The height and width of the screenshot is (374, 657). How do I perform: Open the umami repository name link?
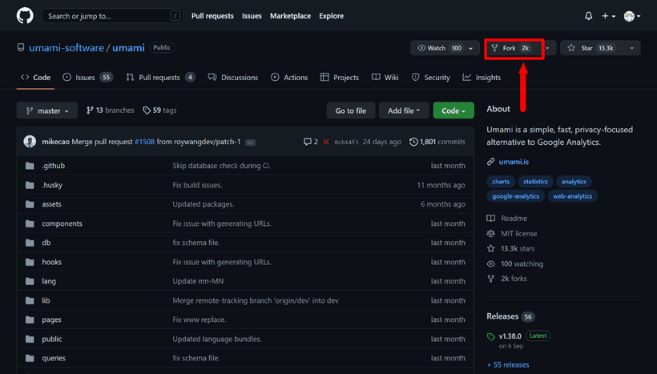[128, 48]
